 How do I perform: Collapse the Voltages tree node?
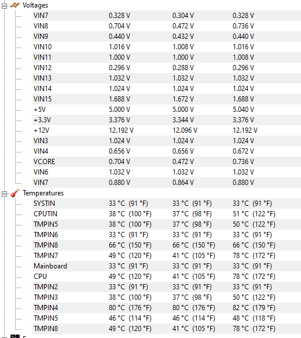4,6
